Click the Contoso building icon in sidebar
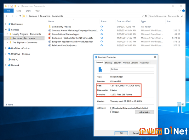 [9, 30]
